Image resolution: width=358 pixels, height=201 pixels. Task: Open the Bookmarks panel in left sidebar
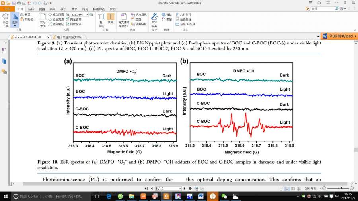point(4,50)
